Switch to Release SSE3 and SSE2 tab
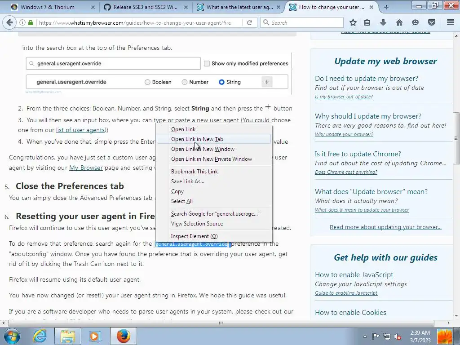The image size is (460, 345). tap(145, 7)
